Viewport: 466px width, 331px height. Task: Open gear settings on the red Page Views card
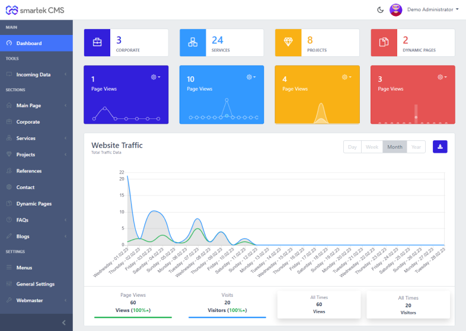point(442,77)
